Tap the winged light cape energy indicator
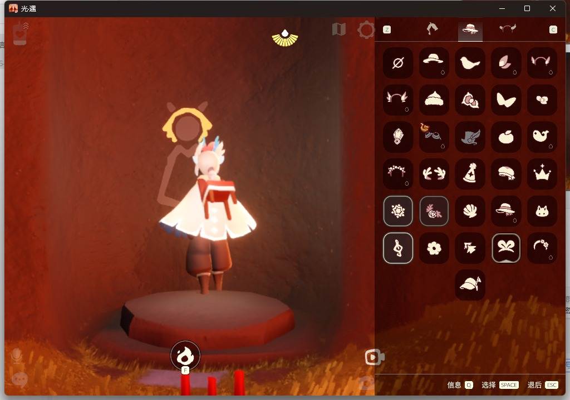This screenshot has height=400, width=570. pyautogui.click(x=285, y=39)
